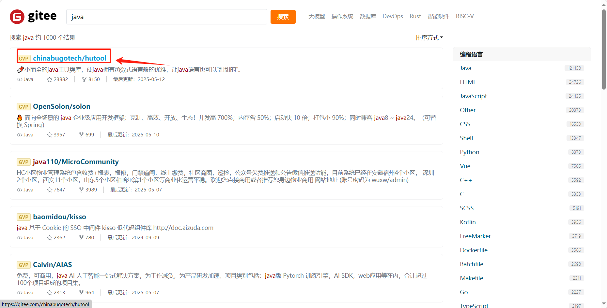Open the DevOps topic link

pyautogui.click(x=393, y=16)
